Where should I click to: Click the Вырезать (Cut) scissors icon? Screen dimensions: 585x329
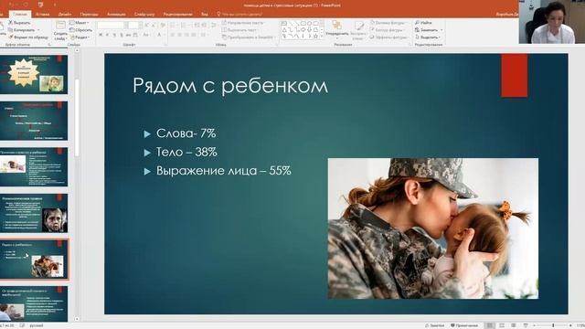pyautogui.click(x=10, y=23)
